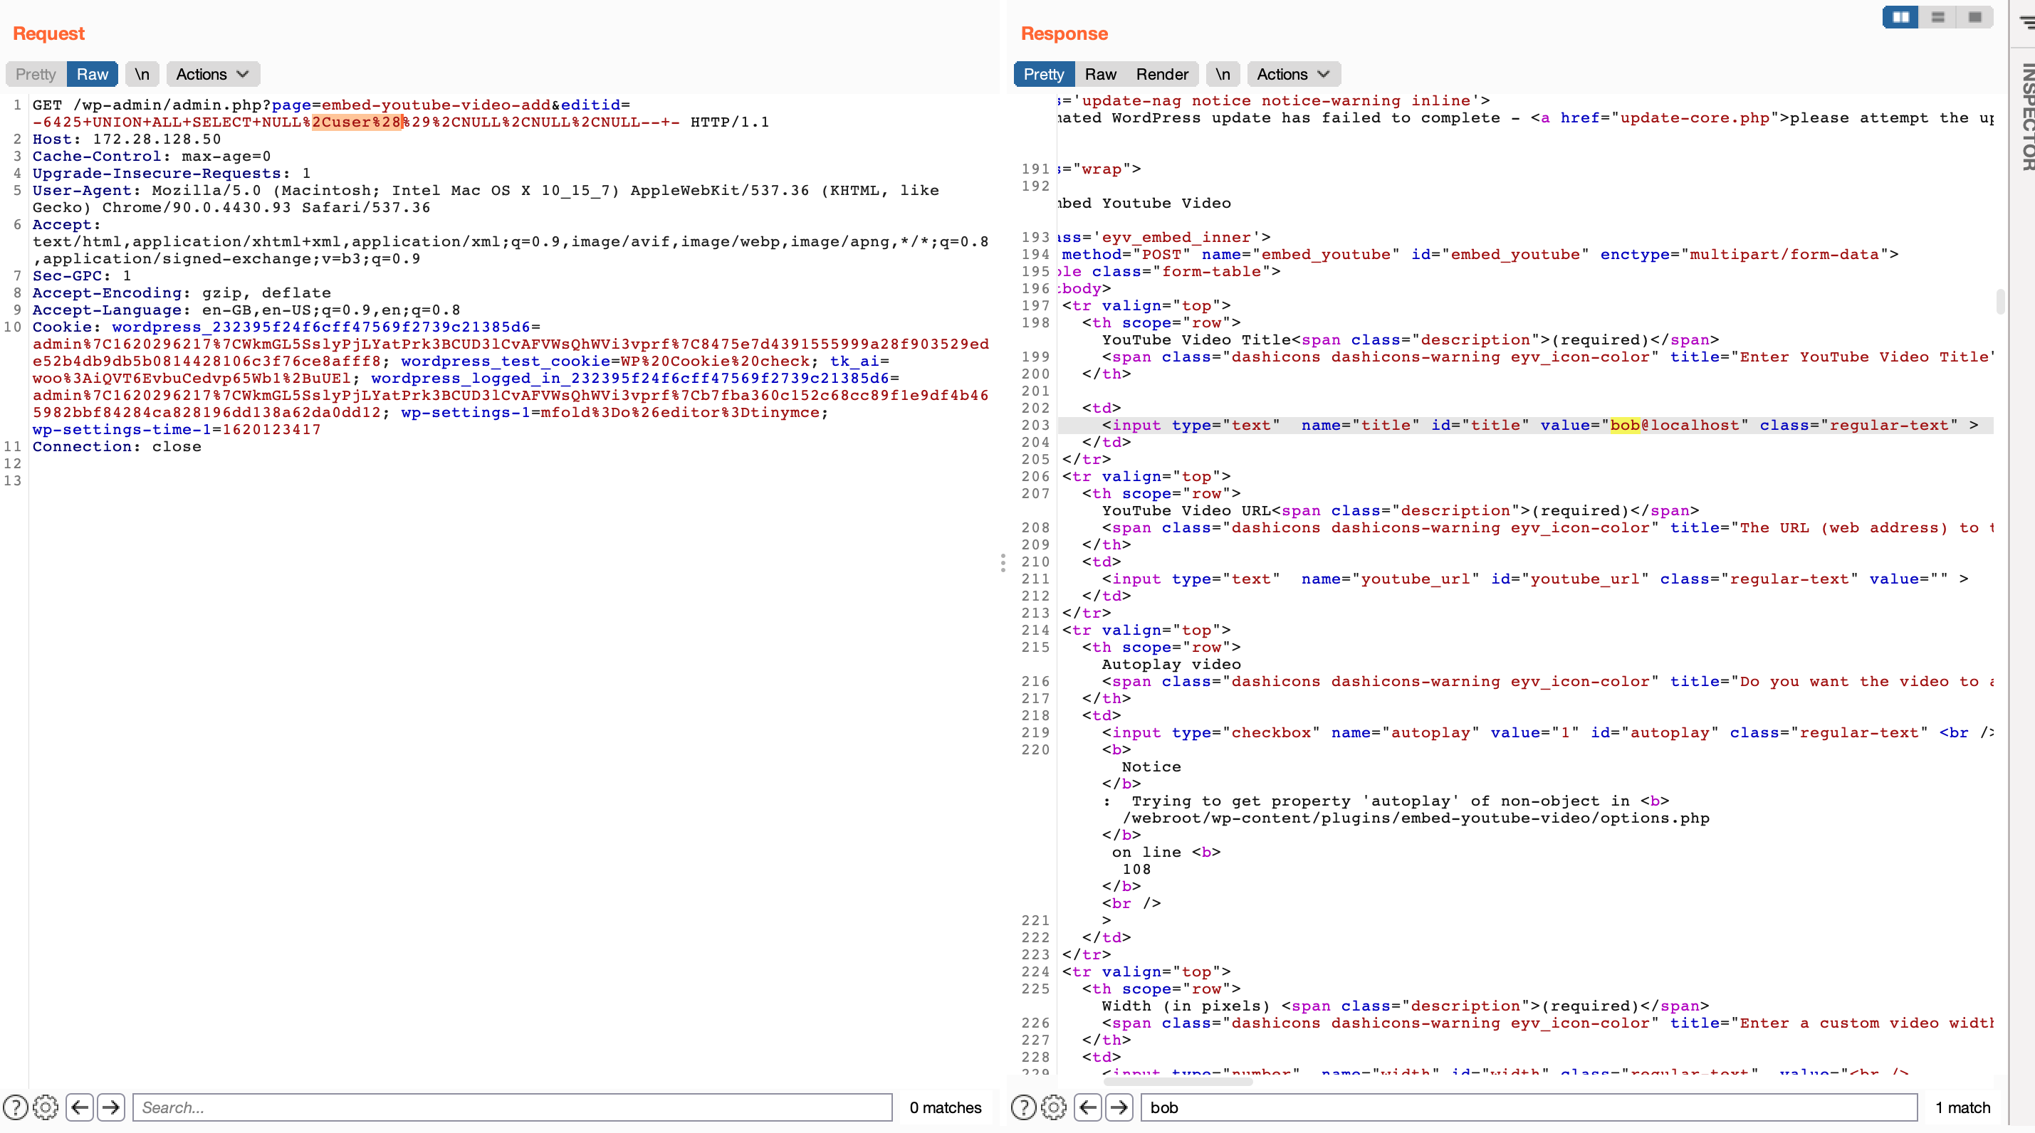Click the 'Embed Youtube Video' heading text in response
This screenshot has width=2035, height=1133.
(1144, 204)
